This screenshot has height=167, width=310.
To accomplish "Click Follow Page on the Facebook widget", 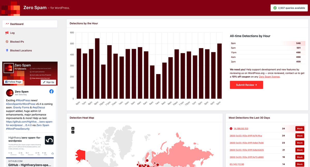I will click(x=13, y=82).
